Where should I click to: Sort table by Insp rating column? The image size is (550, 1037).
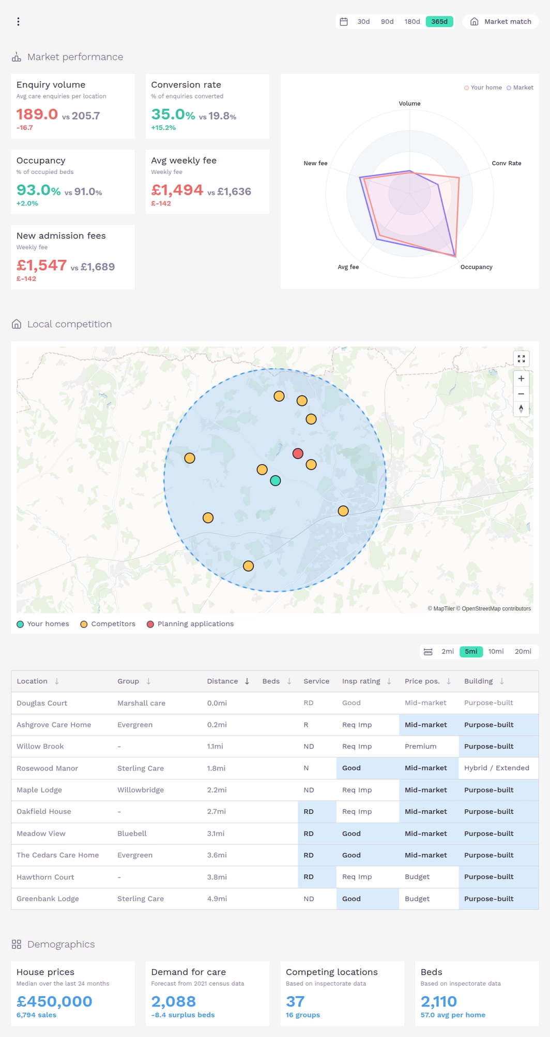366,681
